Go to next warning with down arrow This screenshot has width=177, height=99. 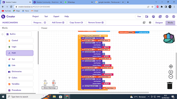pyautogui.click(x=45, y=85)
